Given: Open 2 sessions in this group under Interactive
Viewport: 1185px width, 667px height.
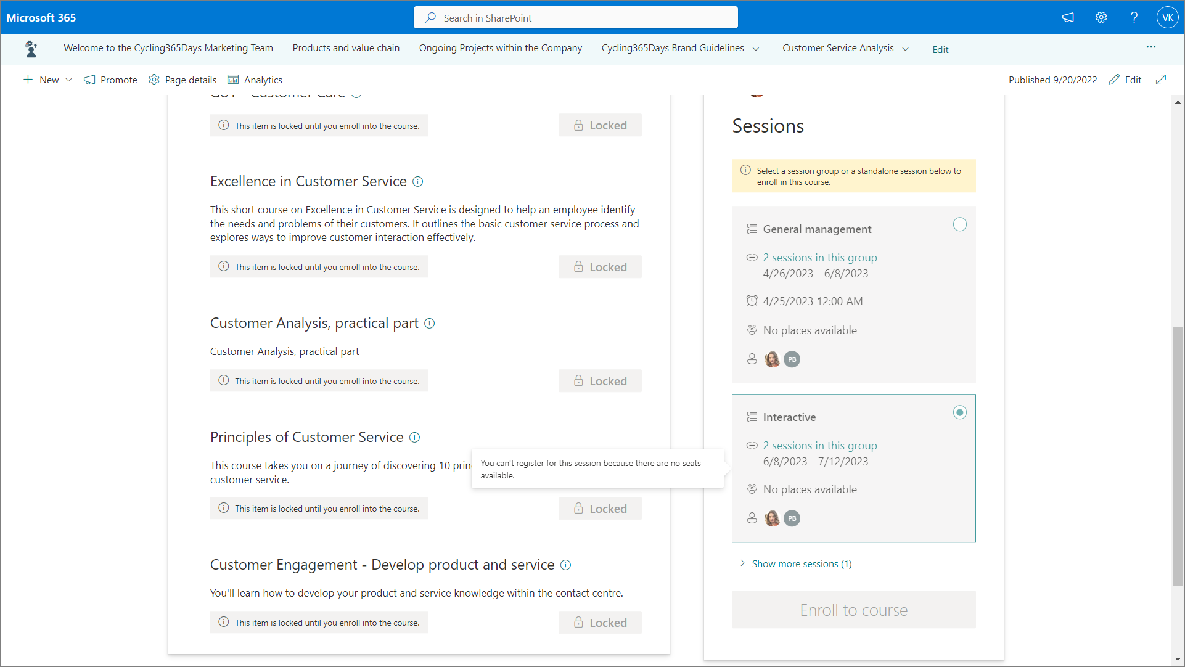Looking at the screenshot, I should click(x=819, y=446).
